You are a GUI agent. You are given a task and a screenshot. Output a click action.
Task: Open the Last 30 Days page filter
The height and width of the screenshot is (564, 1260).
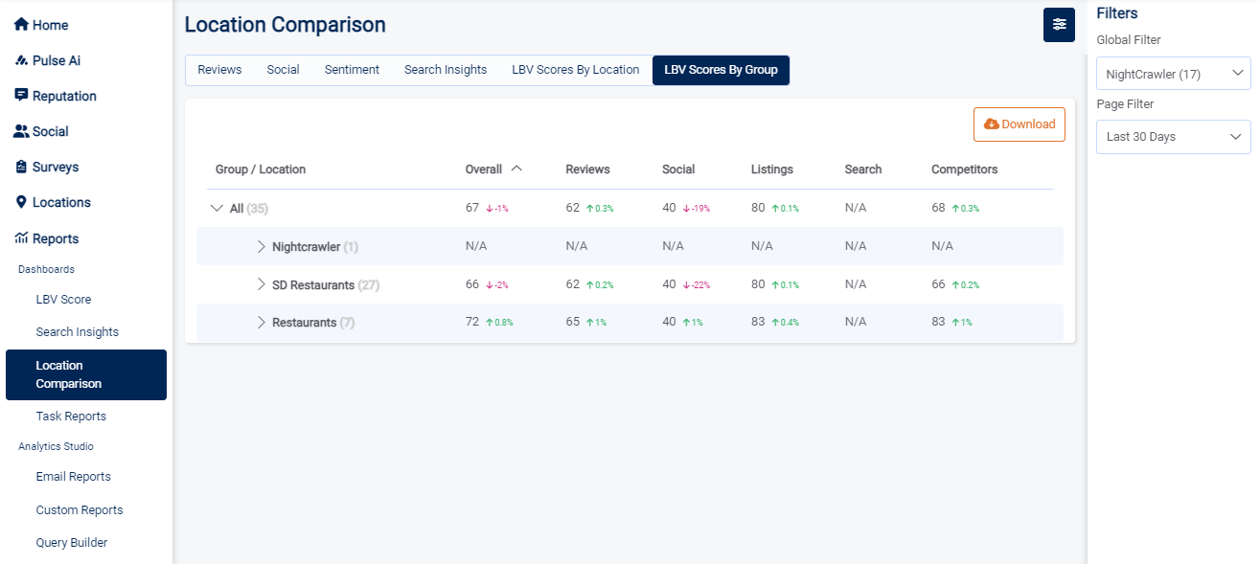tap(1173, 137)
